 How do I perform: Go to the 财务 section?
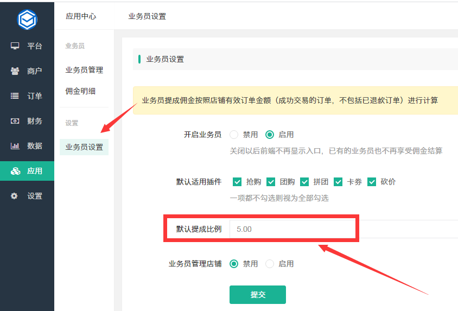coord(27,121)
